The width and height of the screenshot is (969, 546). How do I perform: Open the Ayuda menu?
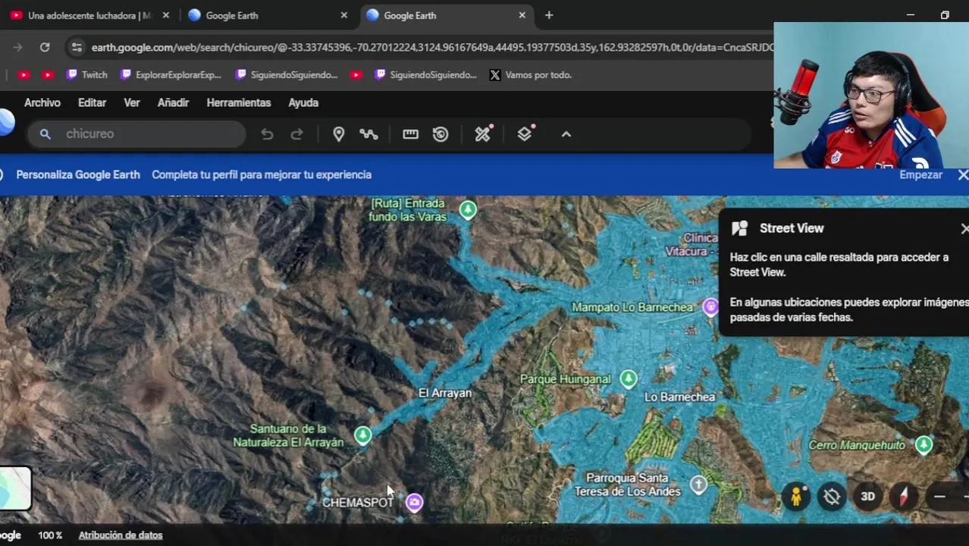tap(303, 102)
